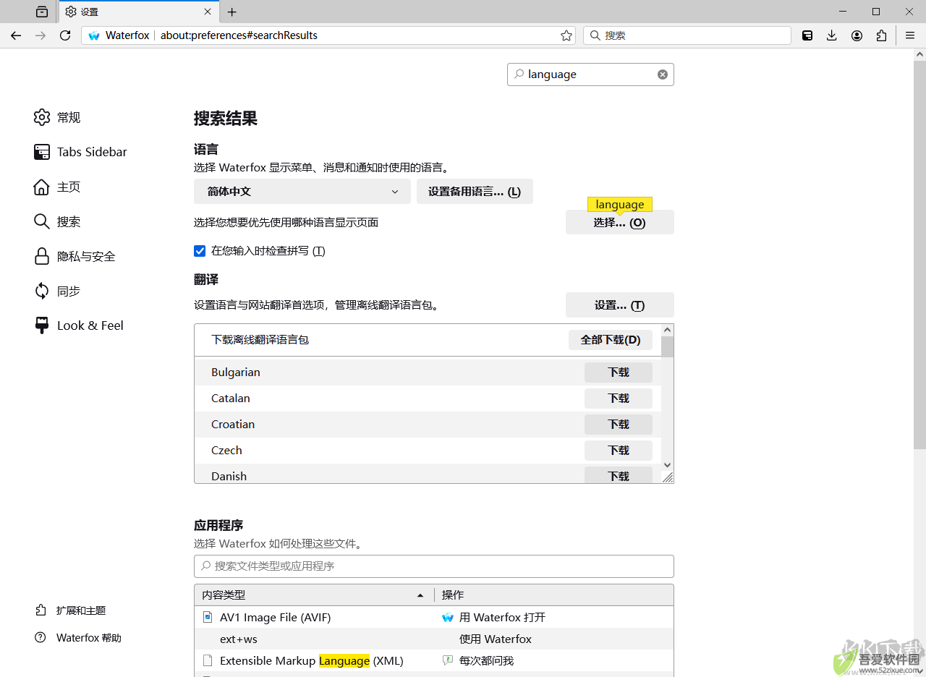Open the account profile icon

857,35
